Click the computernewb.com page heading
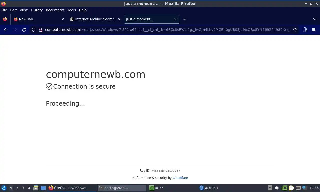This screenshot has width=320, height=192. click(96, 74)
